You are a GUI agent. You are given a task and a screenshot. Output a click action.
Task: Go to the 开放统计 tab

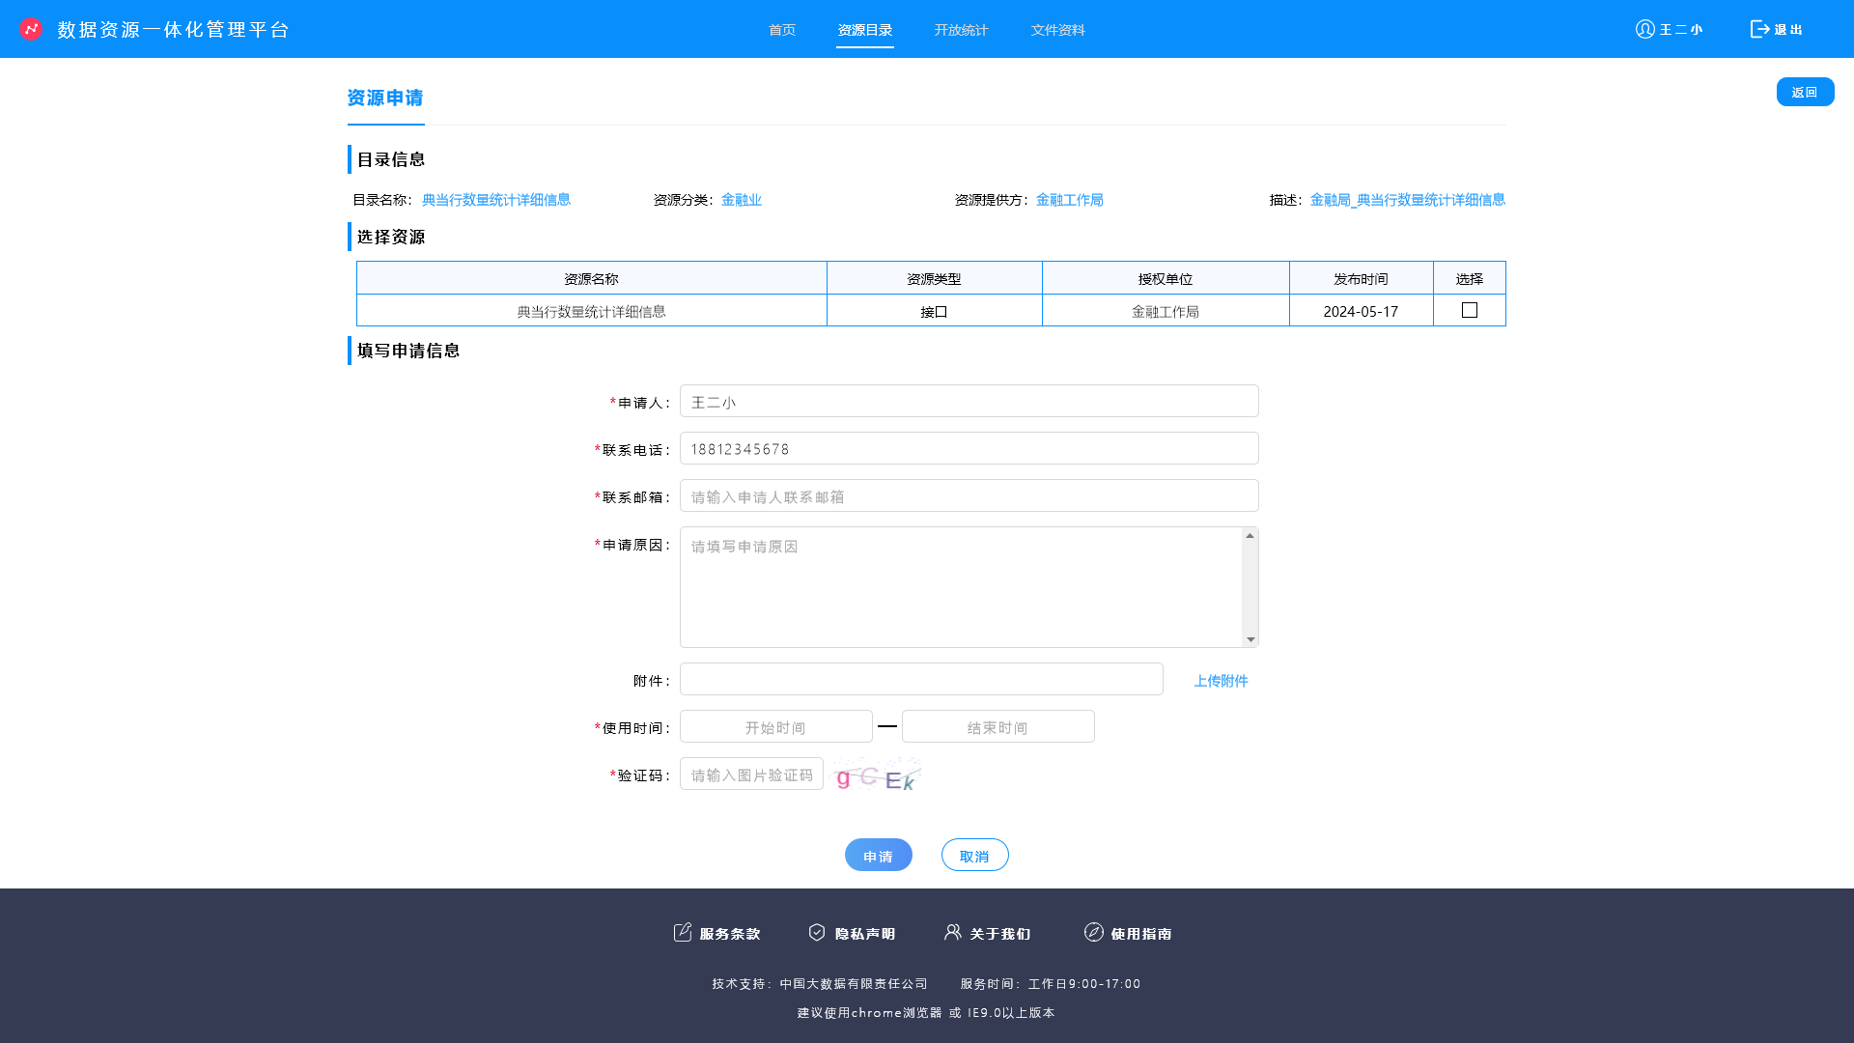click(961, 30)
